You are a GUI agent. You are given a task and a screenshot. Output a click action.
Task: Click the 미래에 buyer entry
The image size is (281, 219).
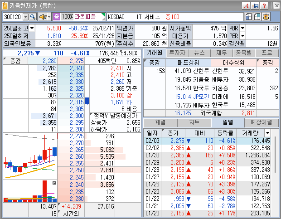pyautogui.click(x=220, y=97)
